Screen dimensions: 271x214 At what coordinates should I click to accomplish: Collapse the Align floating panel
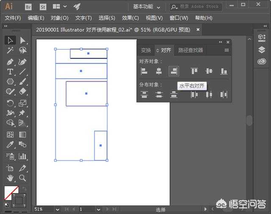coord(220,42)
